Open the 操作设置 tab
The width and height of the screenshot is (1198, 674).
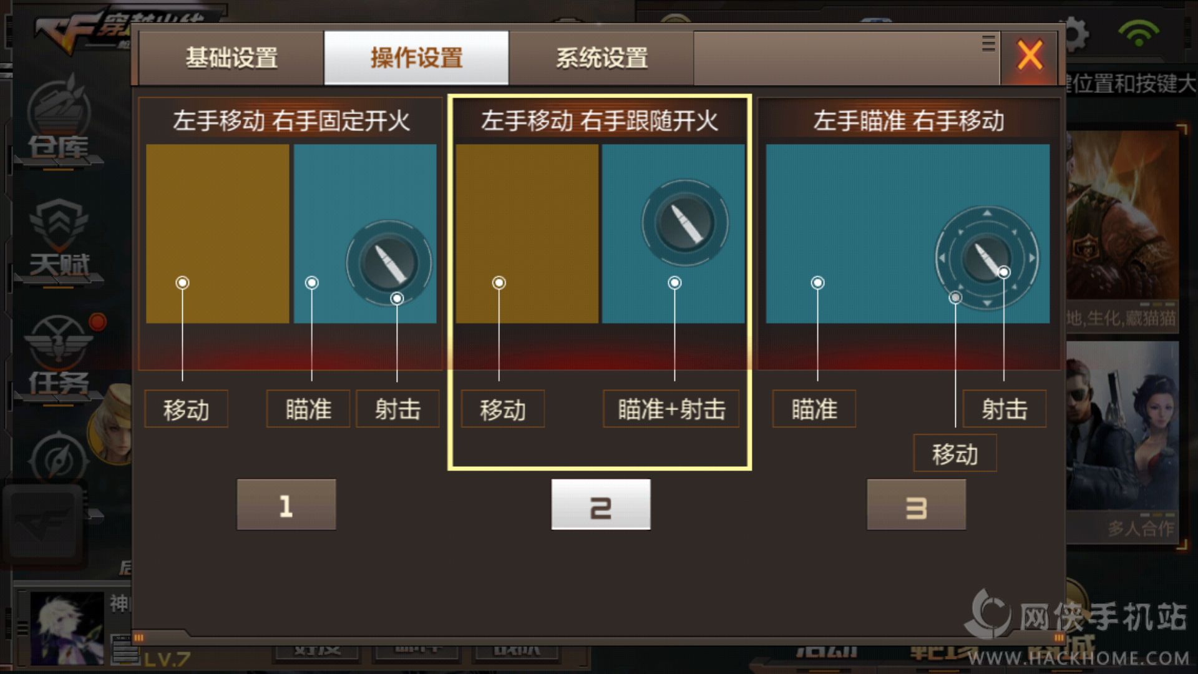tap(416, 58)
